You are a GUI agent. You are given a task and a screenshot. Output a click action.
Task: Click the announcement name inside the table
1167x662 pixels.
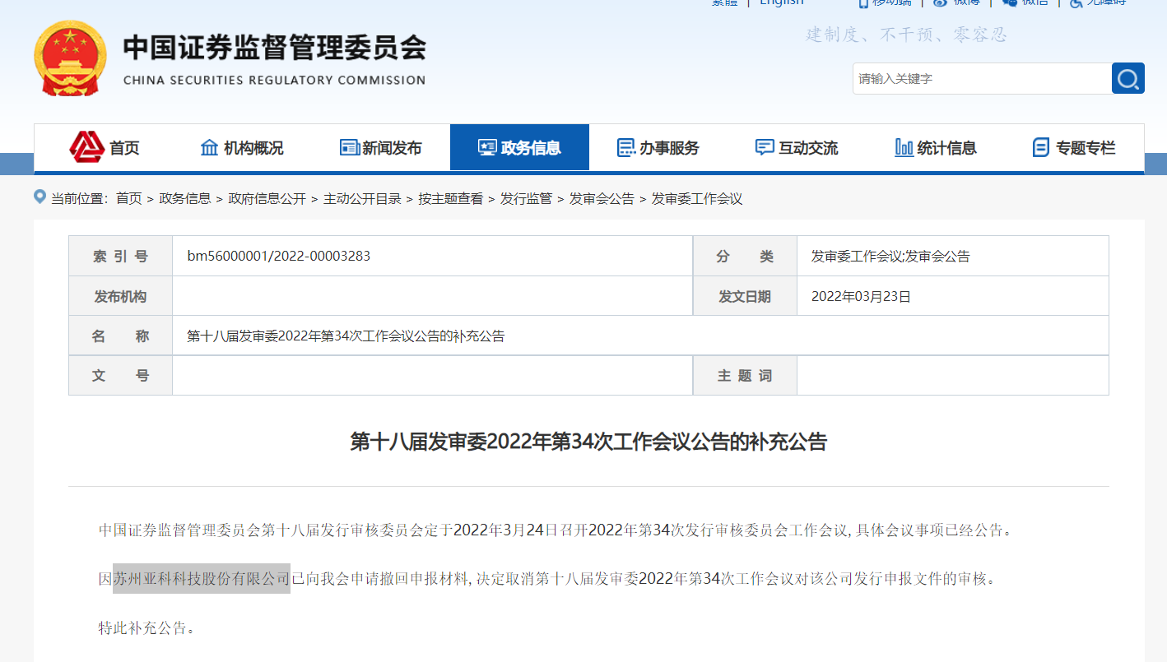[346, 336]
